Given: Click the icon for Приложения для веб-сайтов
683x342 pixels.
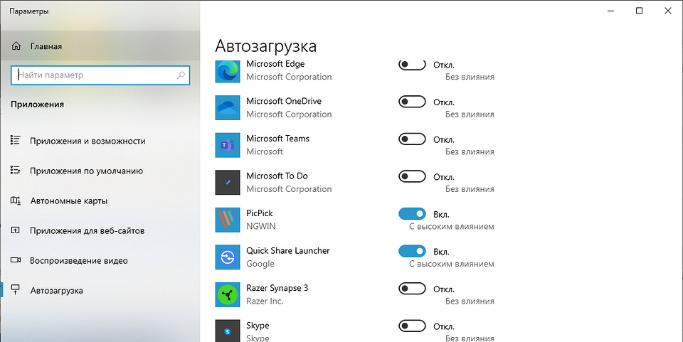Looking at the screenshot, I should tap(15, 230).
